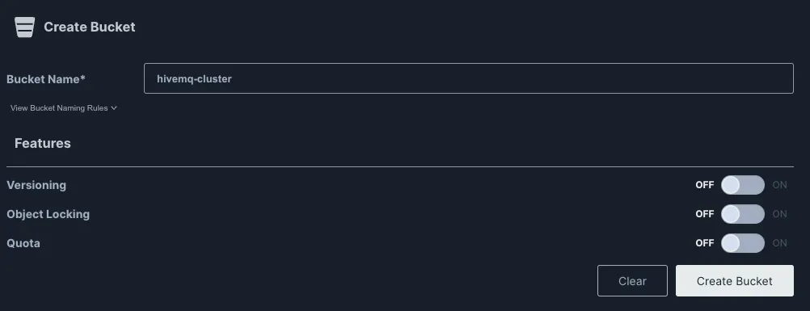Select OFF text beside Object Locking

[705, 214]
